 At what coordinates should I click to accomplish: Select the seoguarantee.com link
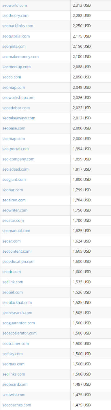18,323
